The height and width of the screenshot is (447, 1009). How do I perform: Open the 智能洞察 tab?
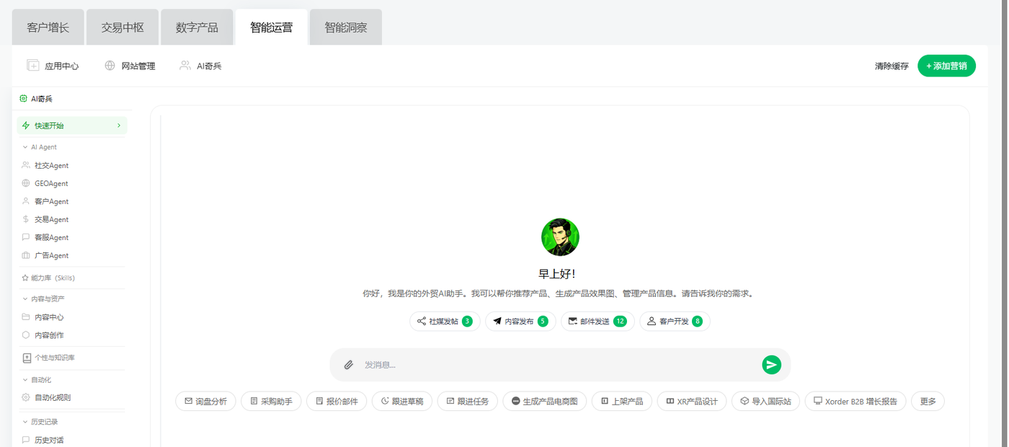(x=346, y=27)
